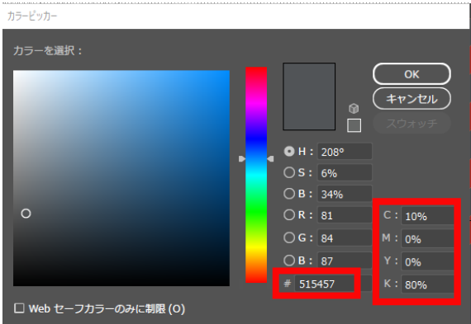Screen dimensions: 471x324
Task: Select the S saturation radio button
Action: (289, 172)
